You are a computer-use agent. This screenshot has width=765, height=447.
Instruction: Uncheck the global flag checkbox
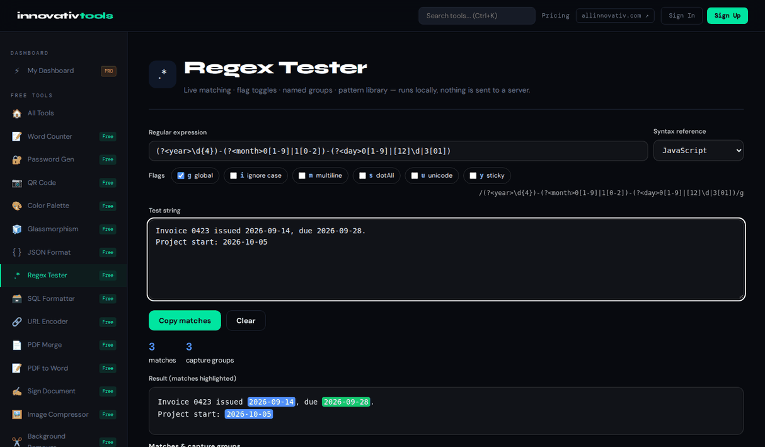181,176
